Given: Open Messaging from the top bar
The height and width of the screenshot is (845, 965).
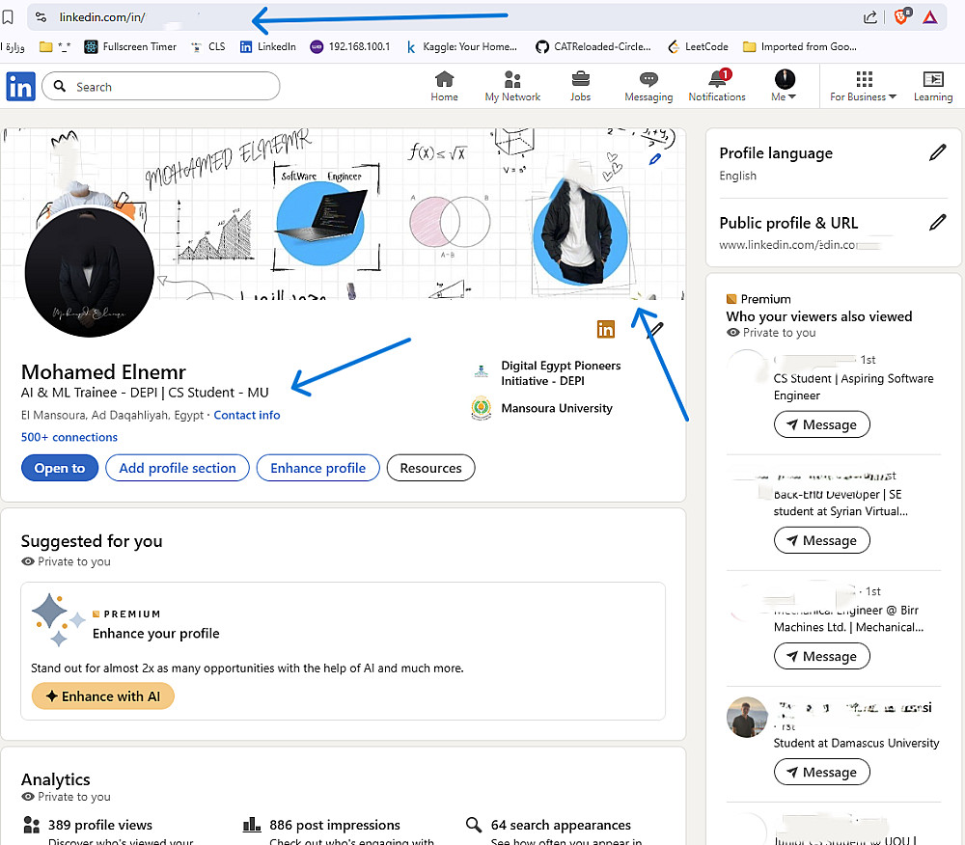Looking at the screenshot, I should 648,86.
